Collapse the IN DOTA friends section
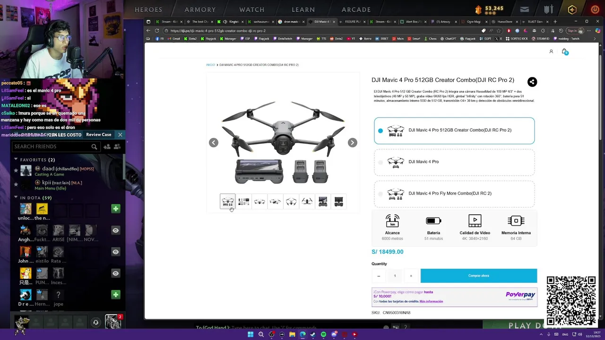The width and height of the screenshot is (605, 340). (x=16, y=197)
